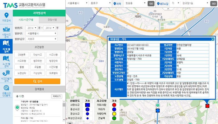Open 도로형태 condition setting
Image resolution: width=218 pixels, height=124 pixels.
(x=53, y=73)
